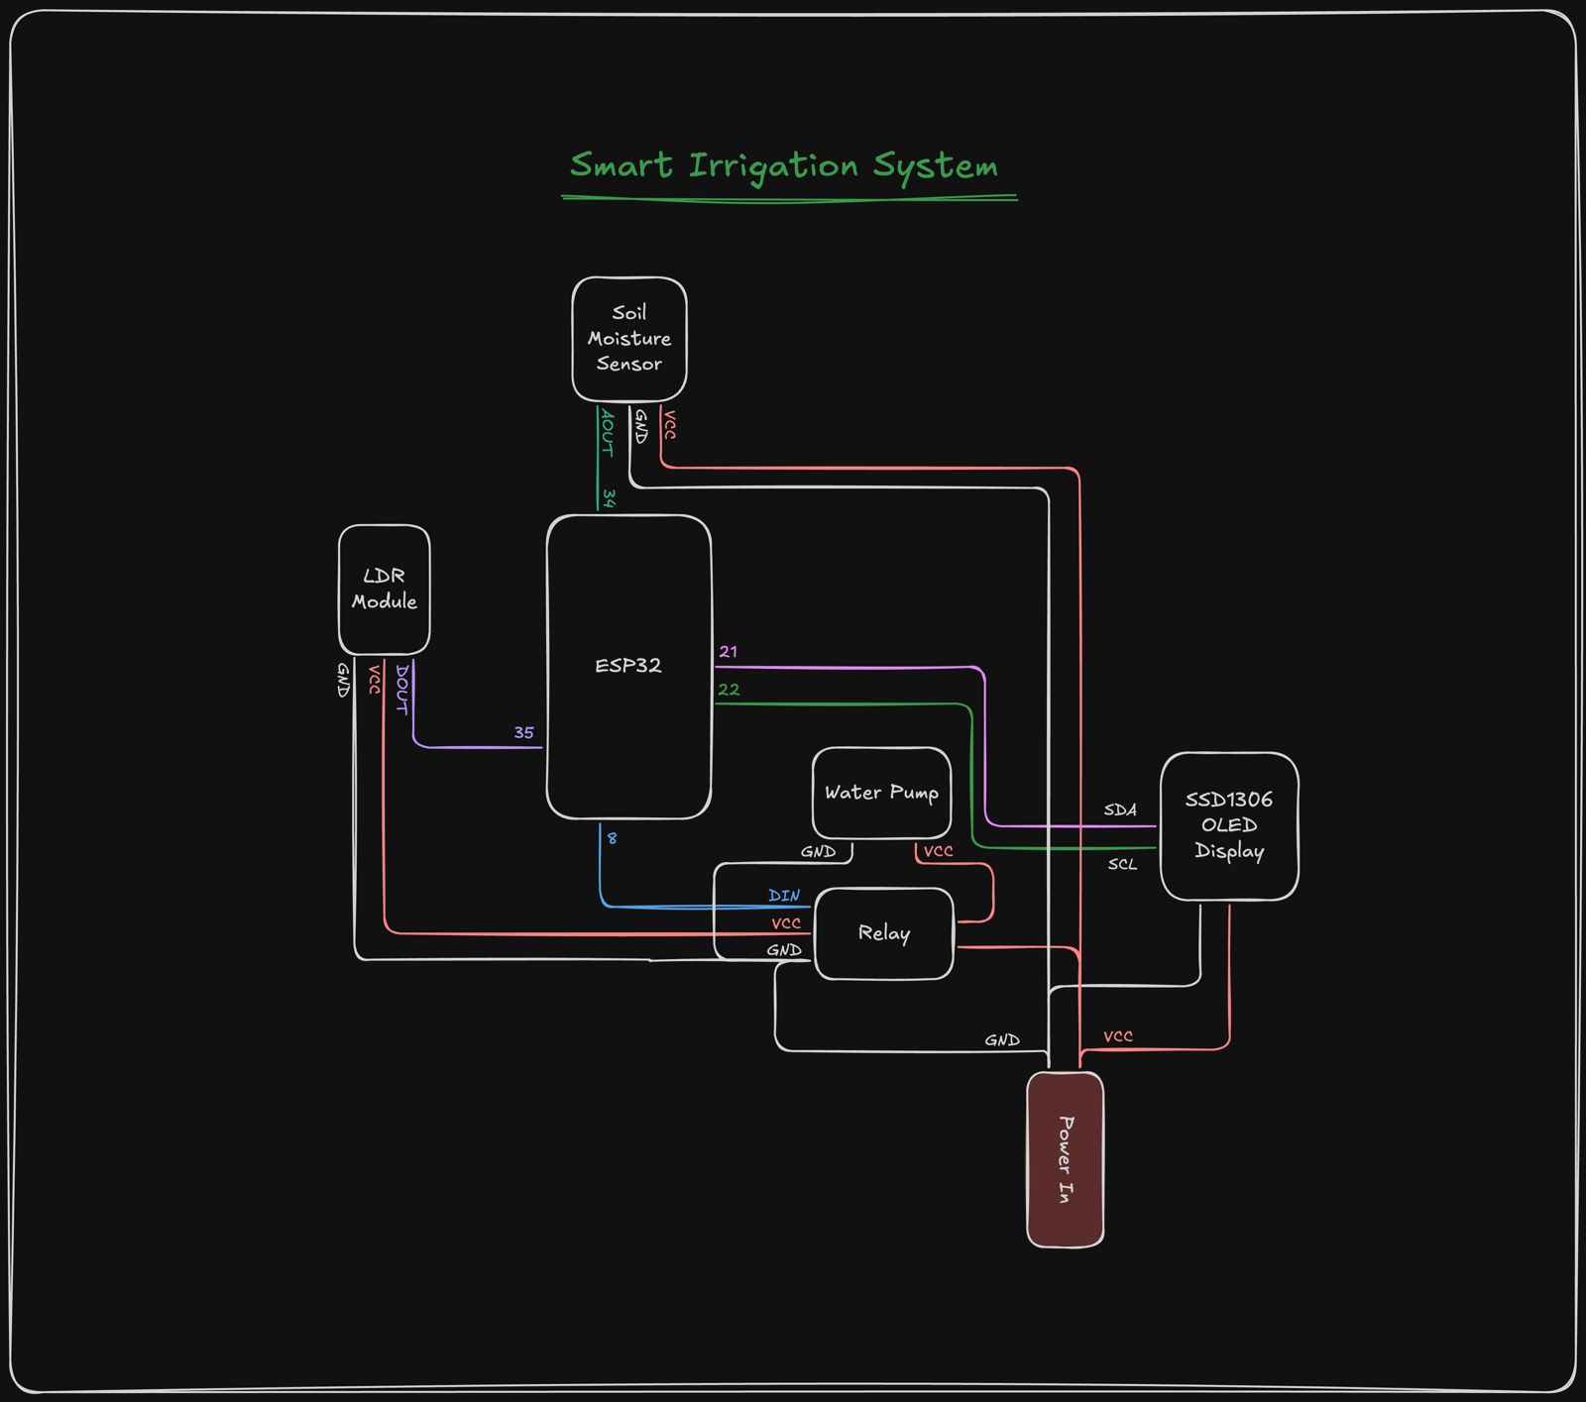Click the Smart Irrigation System title
This screenshot has height=1402, width=1586.
784,165
